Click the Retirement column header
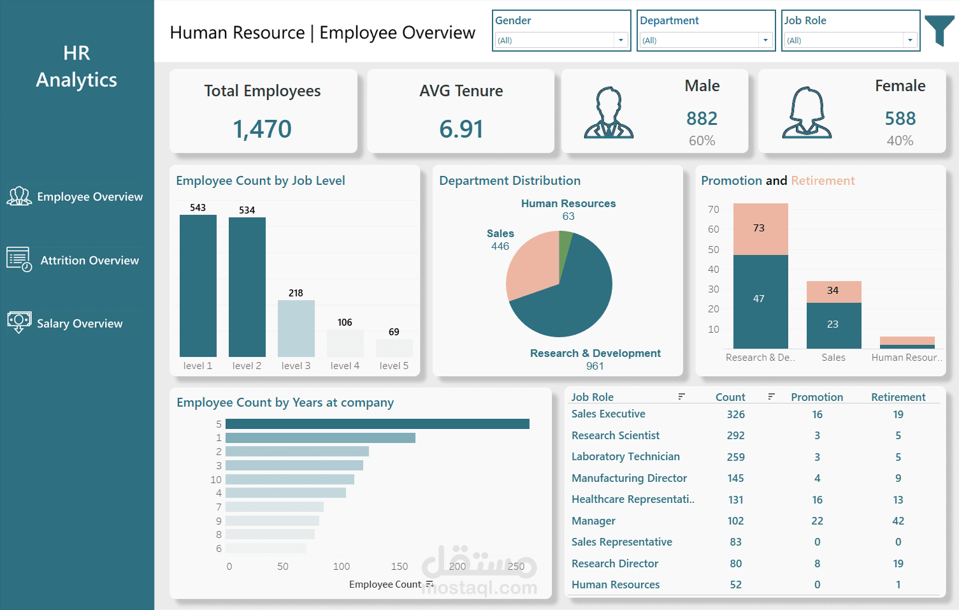Screen dimensions: 959x610 tap(898, 397)
